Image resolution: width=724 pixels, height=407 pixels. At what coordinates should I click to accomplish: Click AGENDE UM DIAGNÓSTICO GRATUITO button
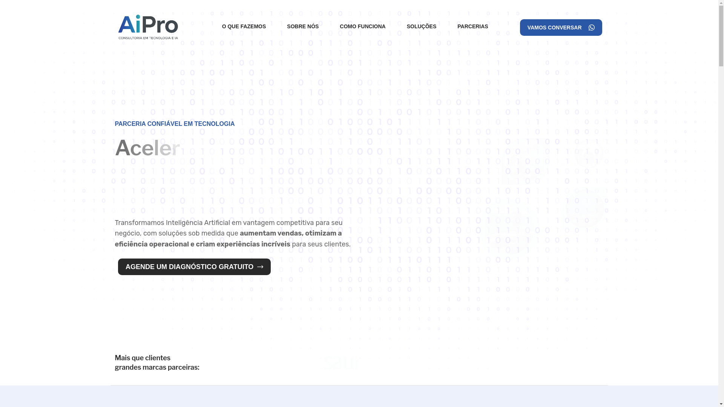[189, 267]
